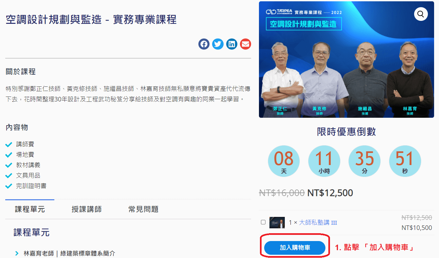Open the magnifier zoom icon on the course image
The height and width of the screenshot is (258, 439).
[x=421, y=14]
